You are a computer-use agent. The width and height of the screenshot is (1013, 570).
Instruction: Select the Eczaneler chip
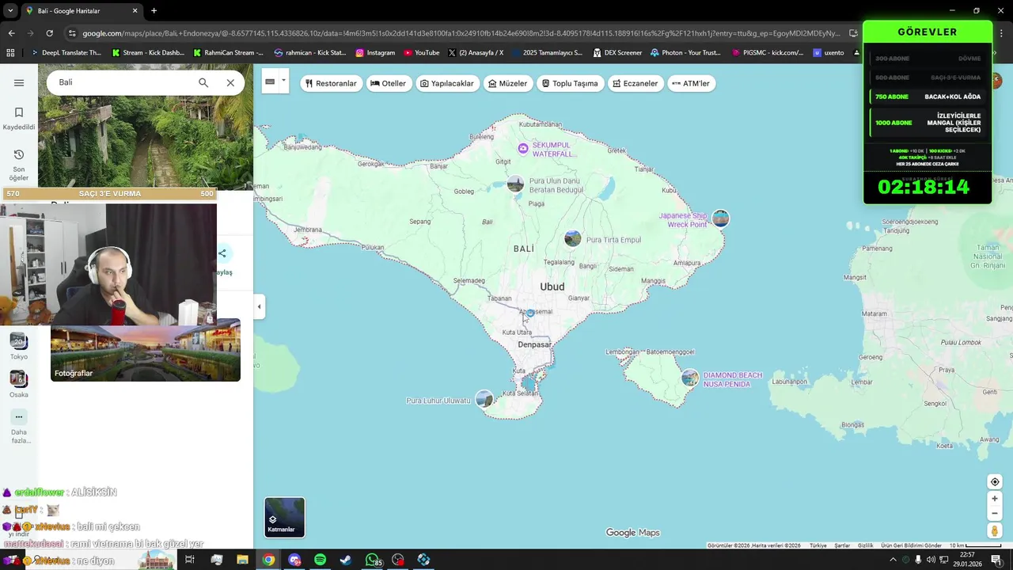pyautogui.click(x=635, y=83)
